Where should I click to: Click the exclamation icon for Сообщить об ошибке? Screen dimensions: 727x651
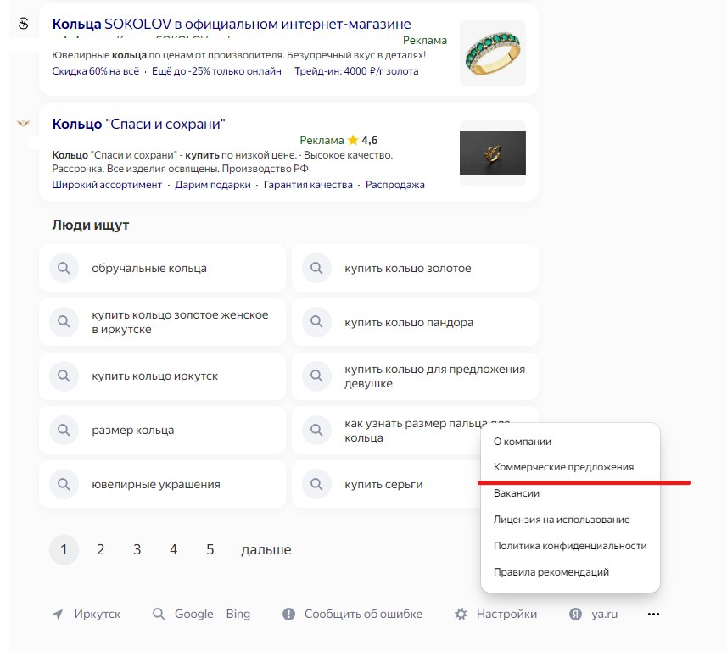pyautogui.click(x=289, y=615)
